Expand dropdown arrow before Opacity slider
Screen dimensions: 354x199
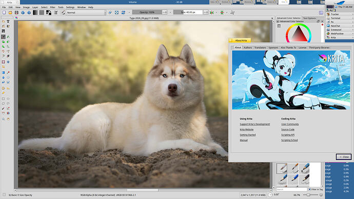click(x=129, y=12)
